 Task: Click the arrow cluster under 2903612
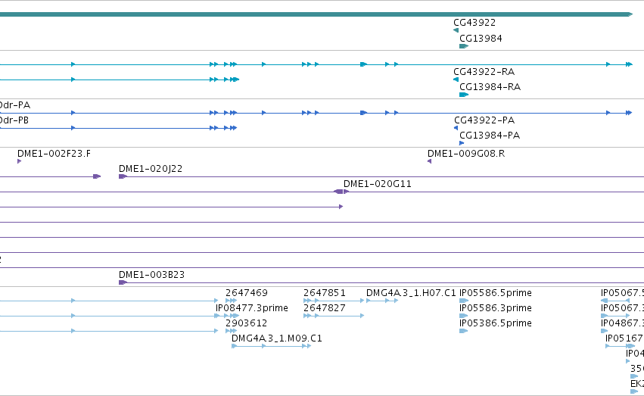pyautogui.click(x=232, y=331)
